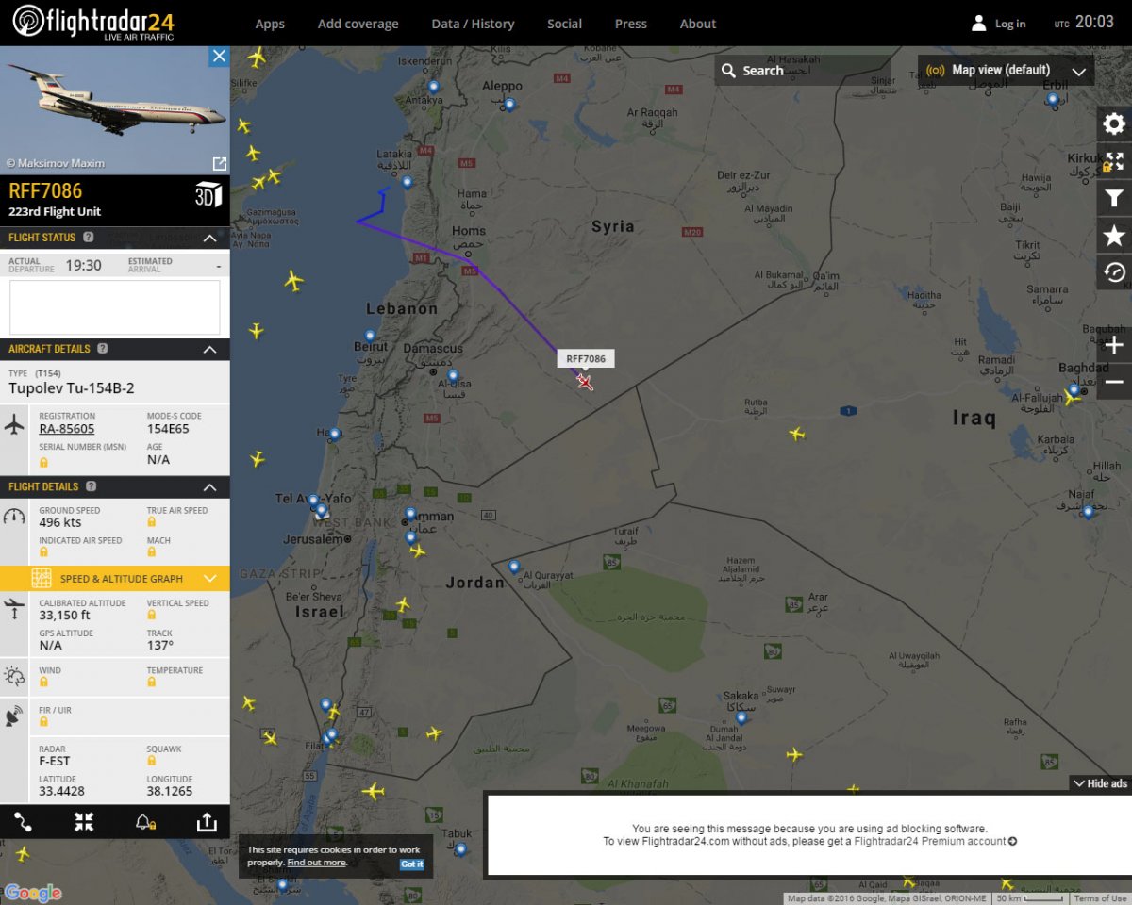1132x905 pixels.
Task: Open the Find out more cookie link
Action: point(316,863)
